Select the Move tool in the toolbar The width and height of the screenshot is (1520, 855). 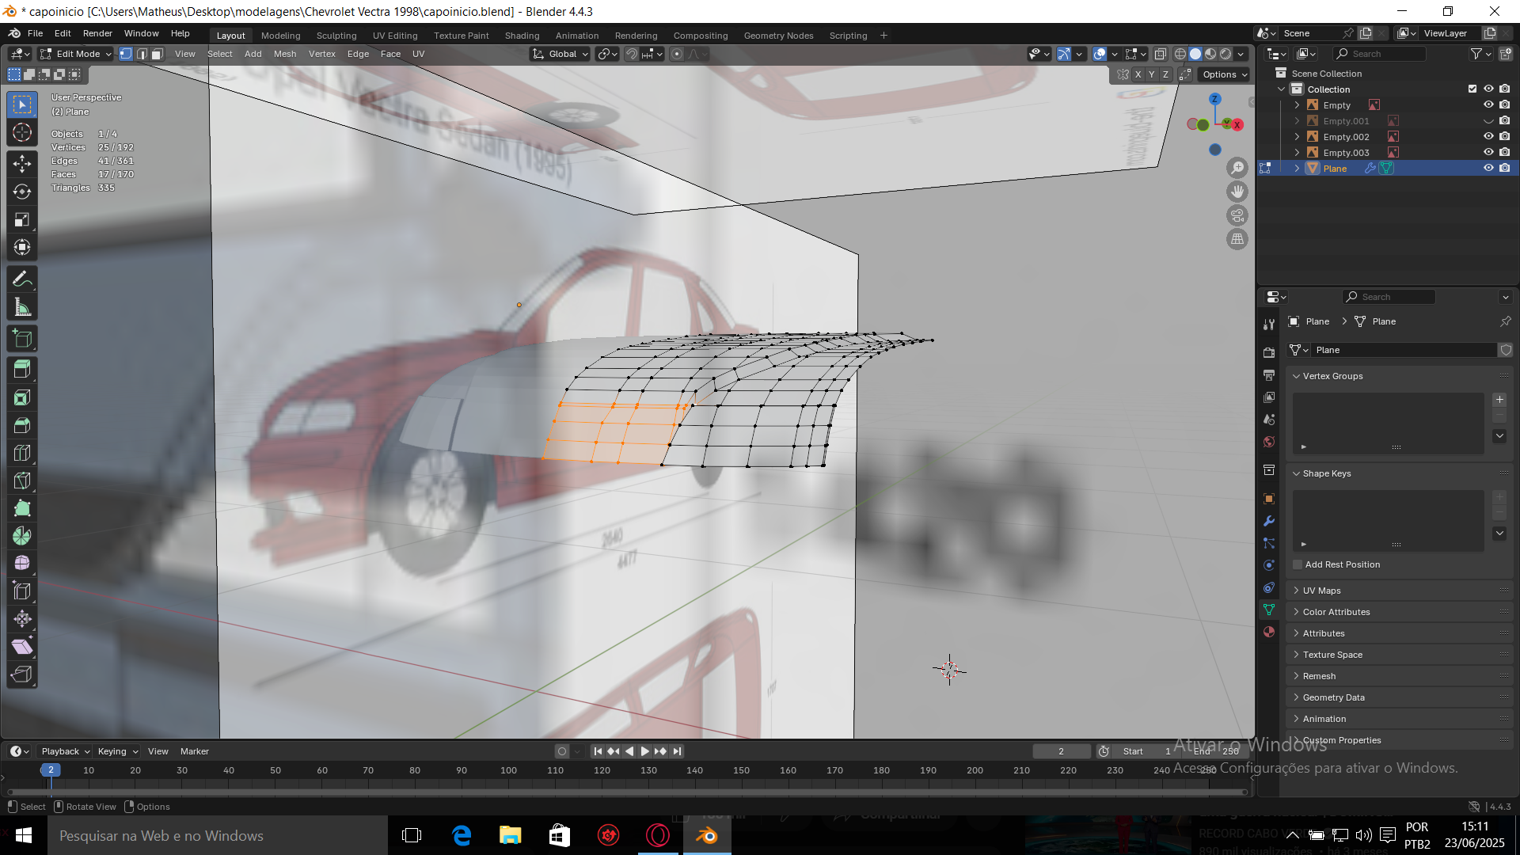click(x=22, y=164)
